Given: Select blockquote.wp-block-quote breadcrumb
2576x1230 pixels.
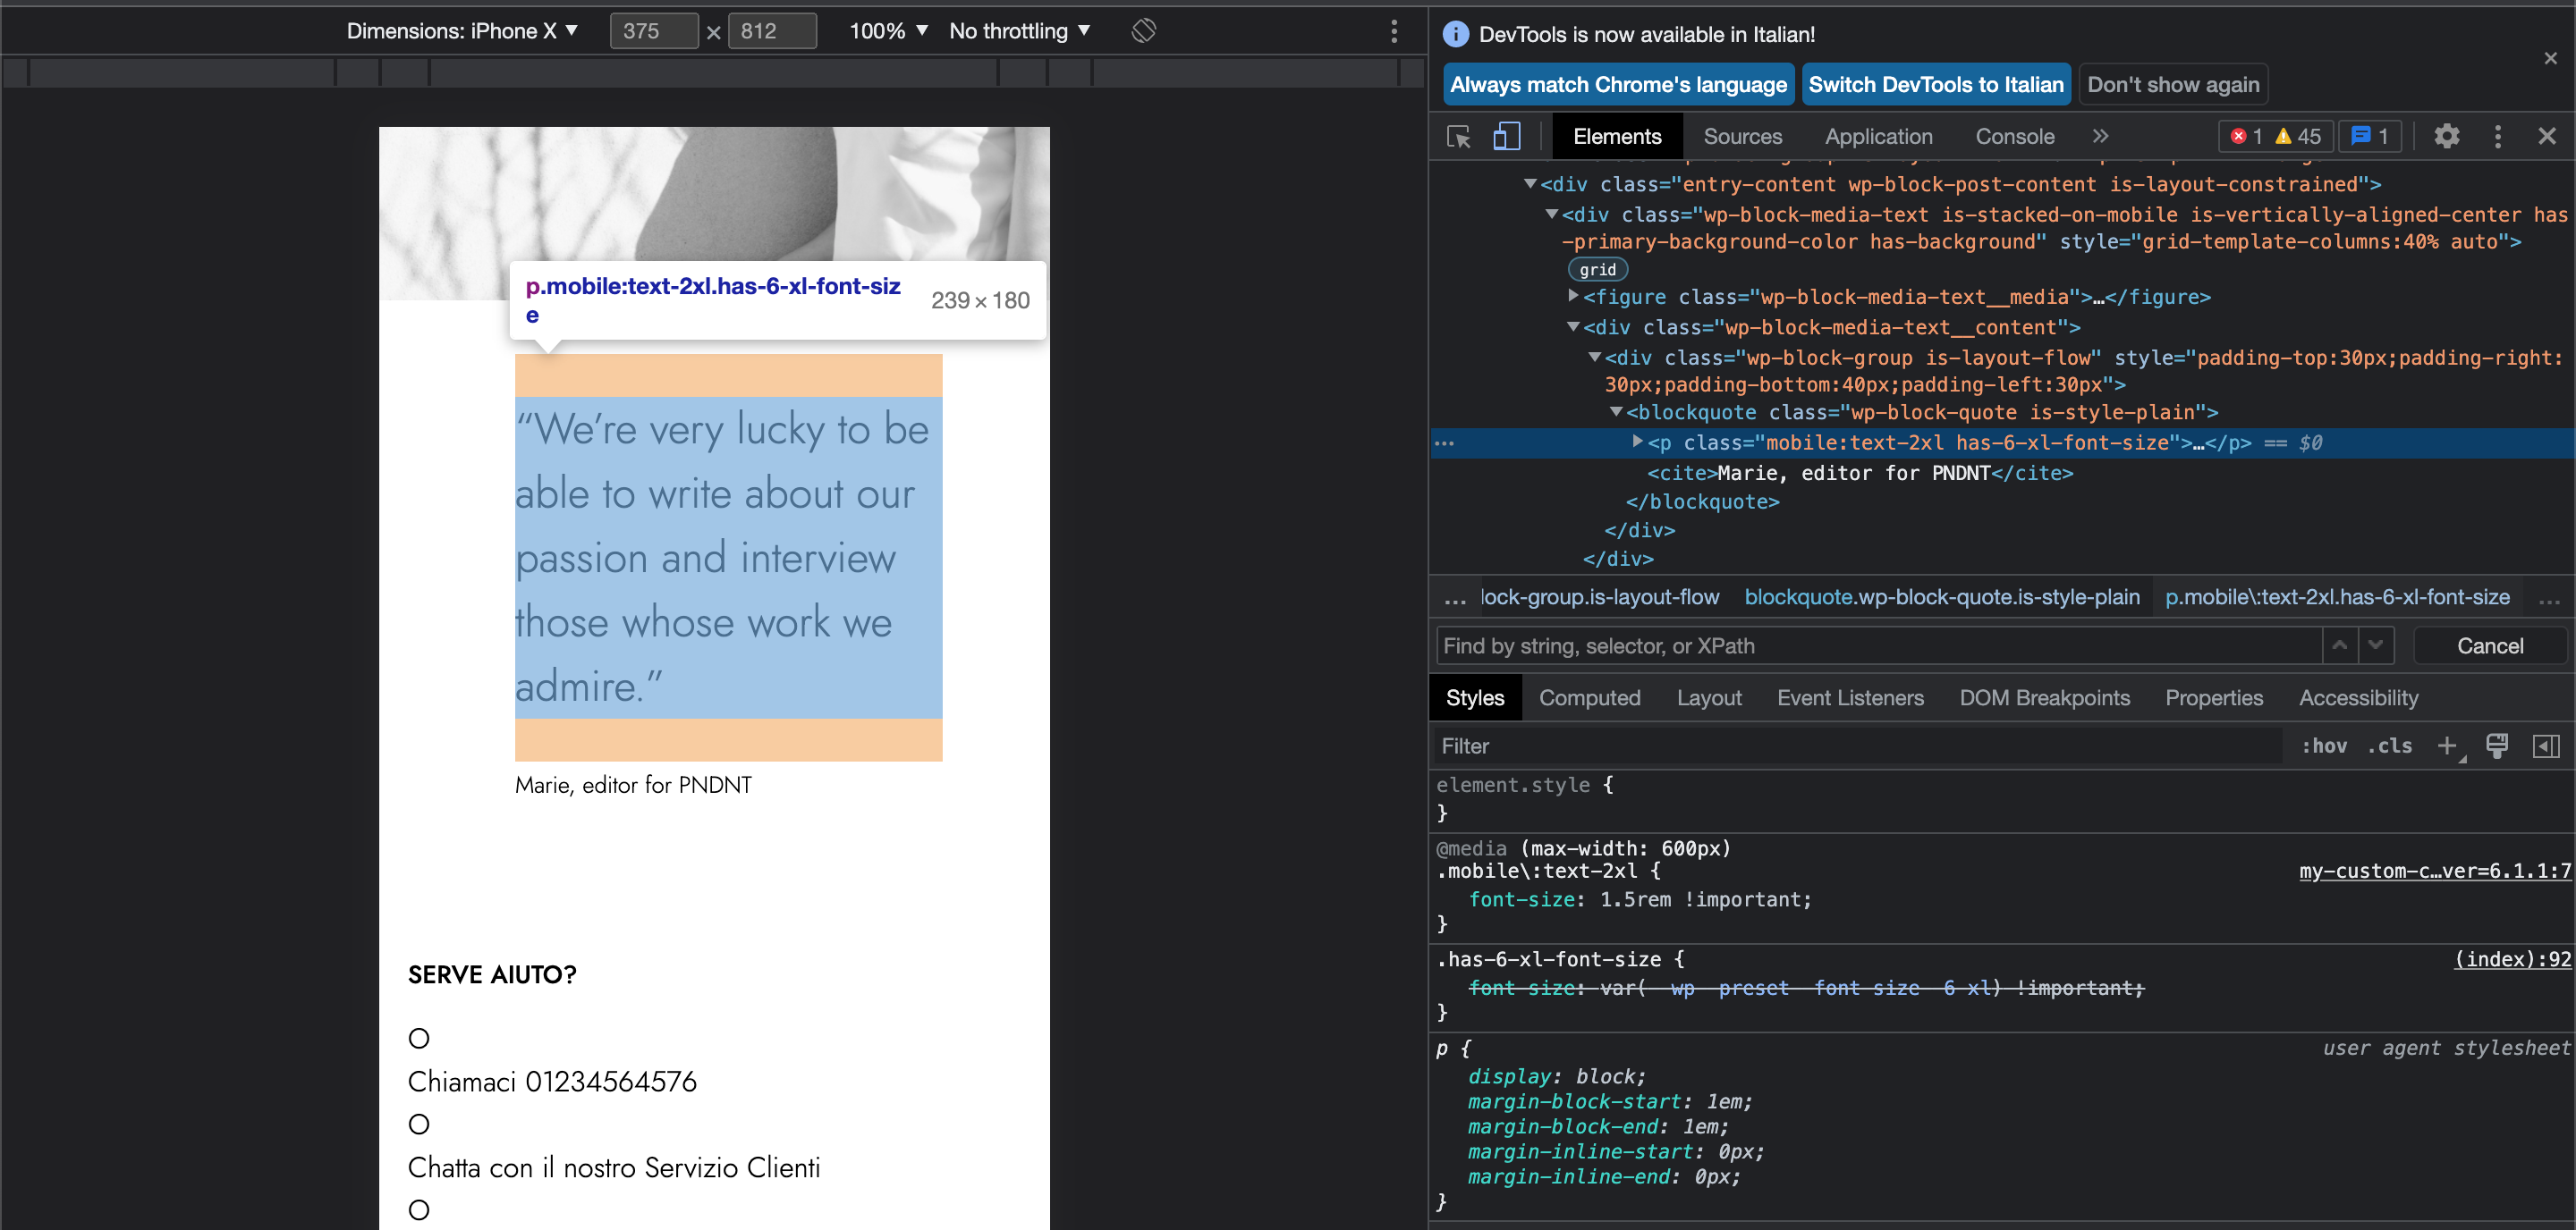Looking at the screenshot, I should pos(1941,596).
